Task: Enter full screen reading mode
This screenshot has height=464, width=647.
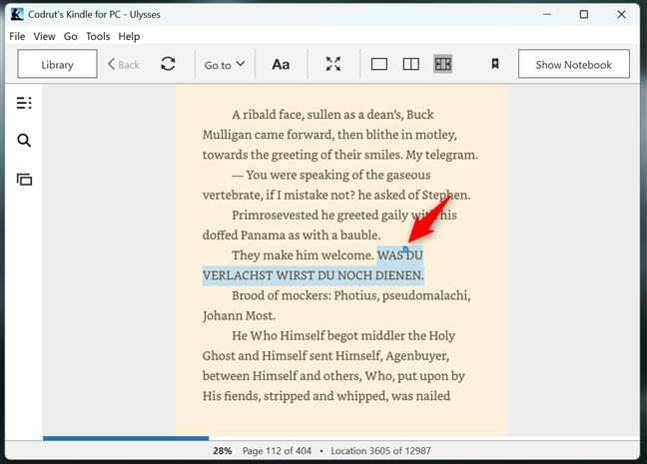Action: coord(333,65)
